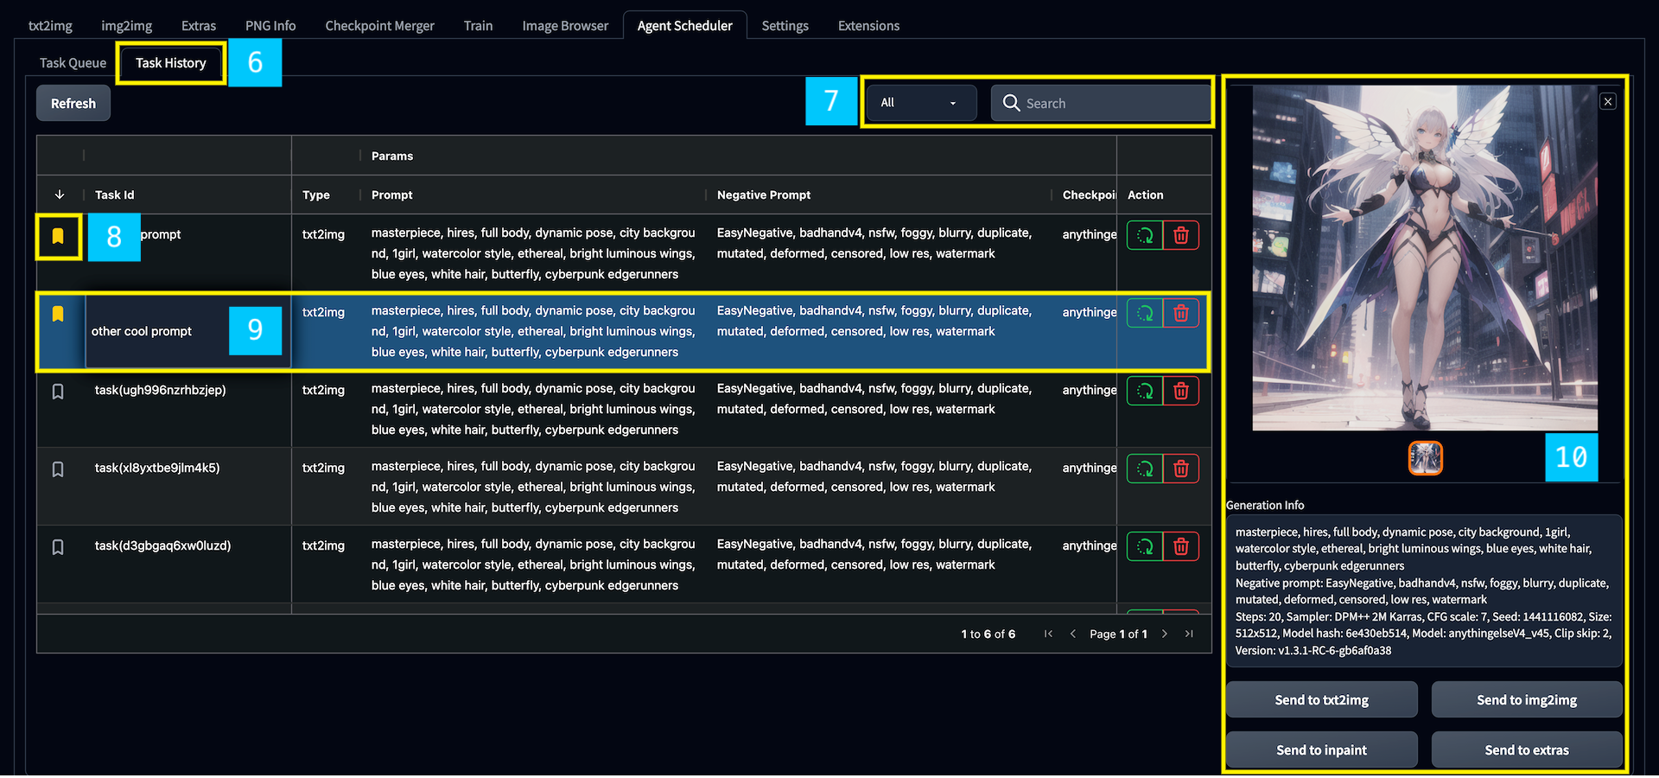The height and width of the screenshot is (778, 1659).
Task: Delete task(ugh996nzrhbzjep) with the trash icon
Action: click(x=1181, y=392)
